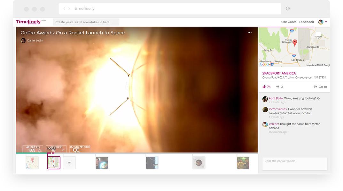
Task: Click the video progress bar
Action: point(137,153)
